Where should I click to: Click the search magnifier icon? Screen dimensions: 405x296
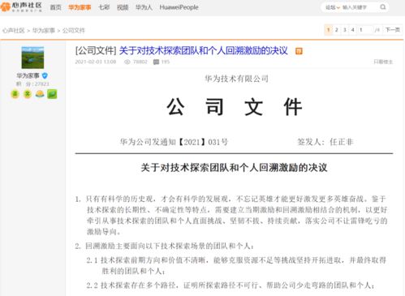pyautogui.click(x=383, y=7)
